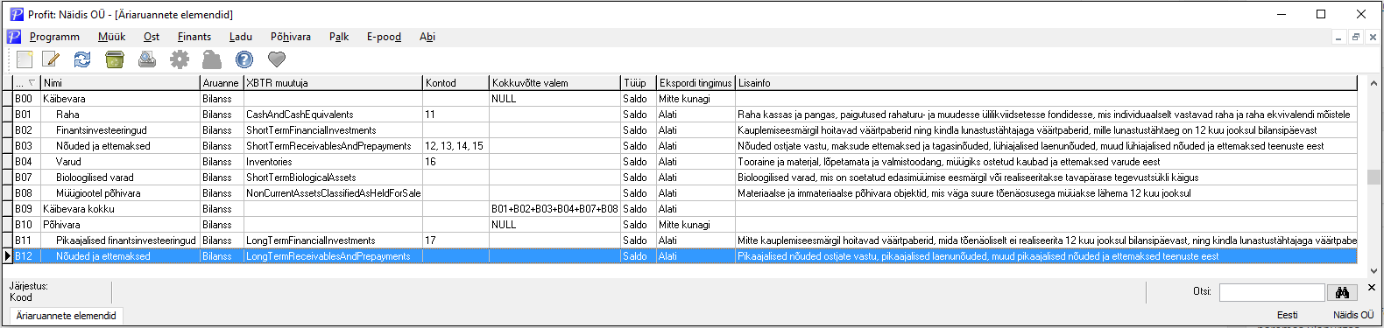Click the CashAndCashEquivalents cell

[x=333, y=115]
